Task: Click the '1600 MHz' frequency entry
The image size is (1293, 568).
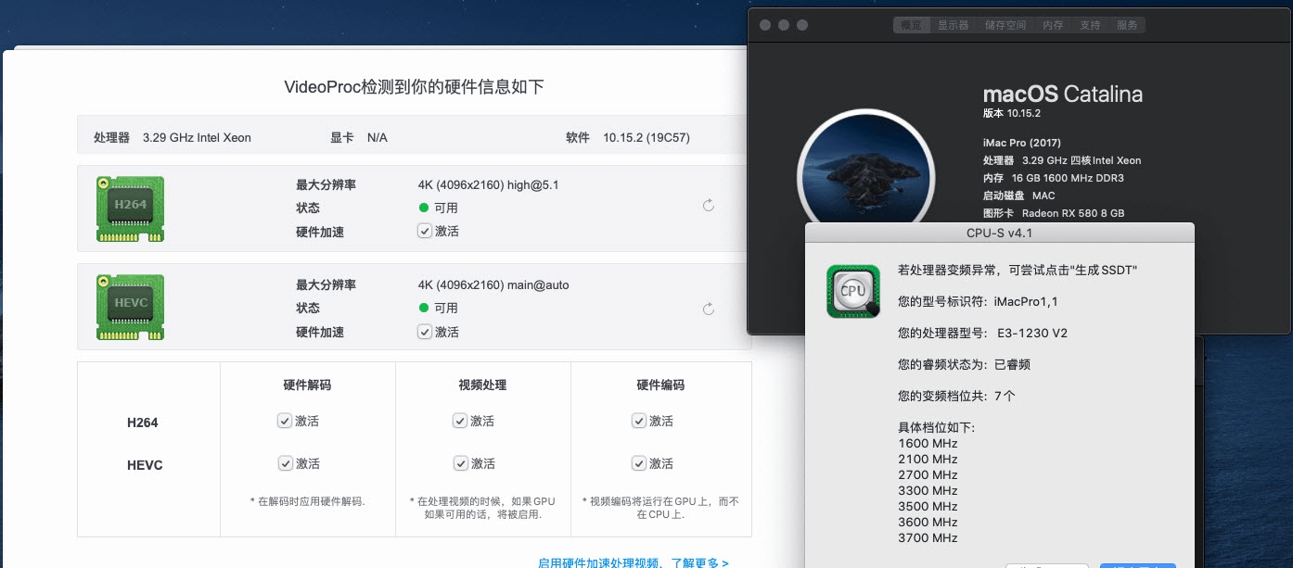Action: [x=928, y=443]
